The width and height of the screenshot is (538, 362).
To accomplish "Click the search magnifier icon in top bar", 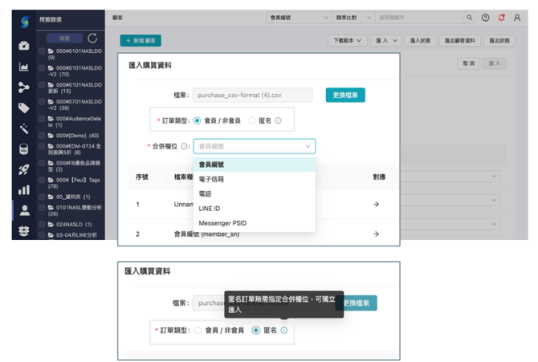I will pyautogui.click(x=470, y=18).
